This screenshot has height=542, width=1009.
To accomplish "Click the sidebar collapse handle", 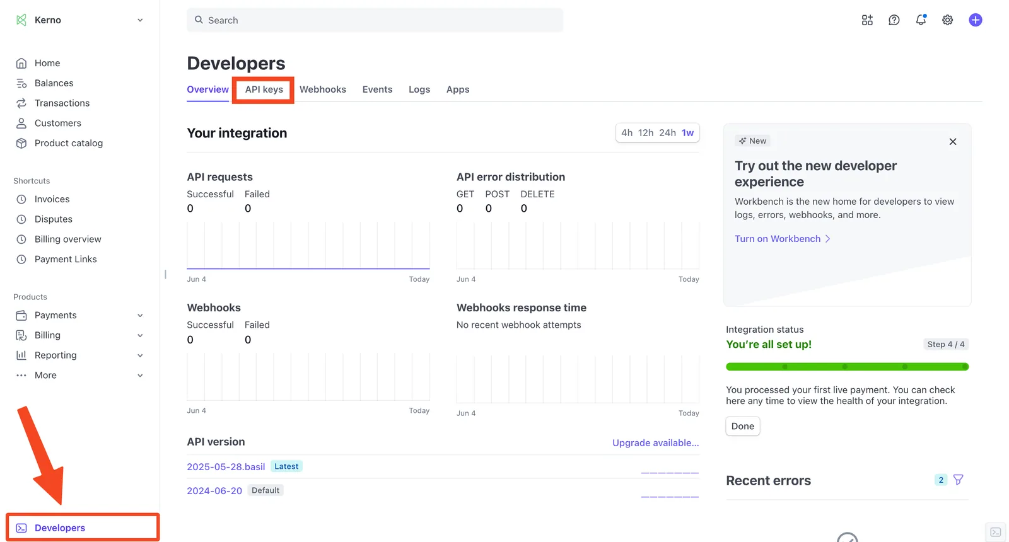I will [x=165, y=274].
